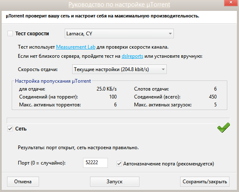The width and height of the screenshot is (239, 192).
Task: Expand the Скорость отдачи dropdown
Action: (119, 69)
